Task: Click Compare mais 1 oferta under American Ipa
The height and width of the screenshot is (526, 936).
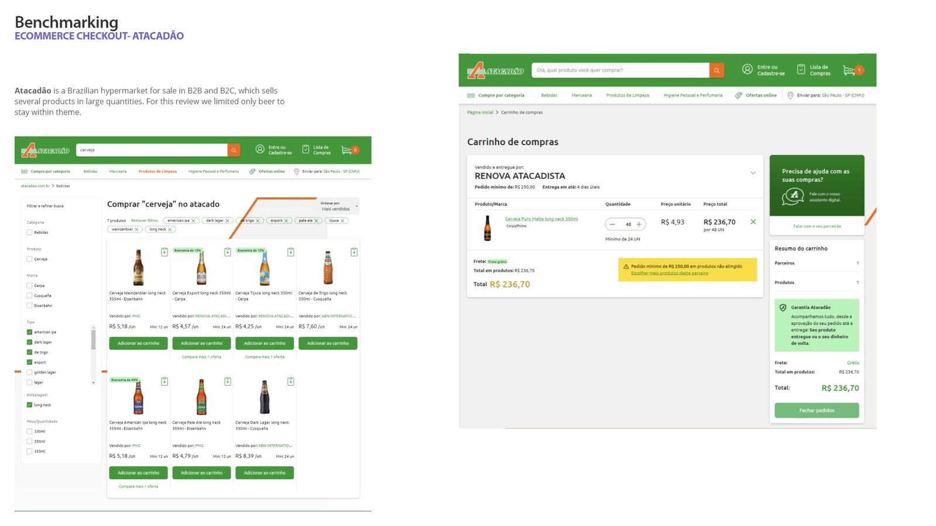Action: coord(138,487)
